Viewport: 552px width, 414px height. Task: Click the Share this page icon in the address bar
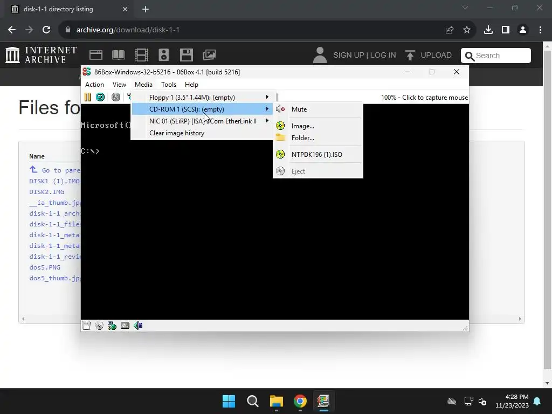click(450, 30)
